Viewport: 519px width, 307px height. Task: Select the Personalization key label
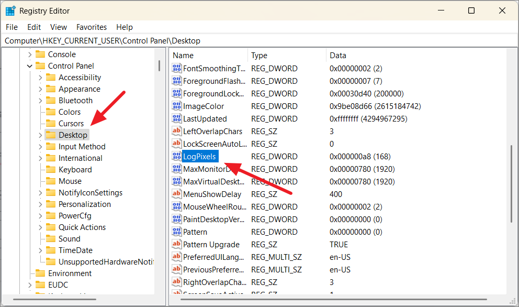tap(85, 204)
